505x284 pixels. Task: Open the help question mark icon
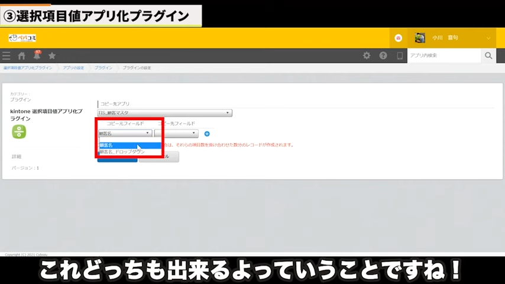383,56
